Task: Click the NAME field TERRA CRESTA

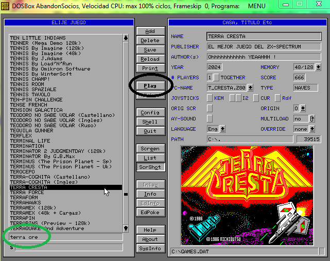Action: [x=264, y=36]
